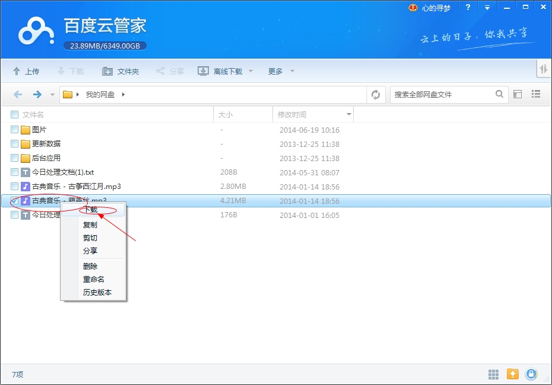
Task: Uncheck the selected 4.21MB mp3 checkbox
Action: 14,201
